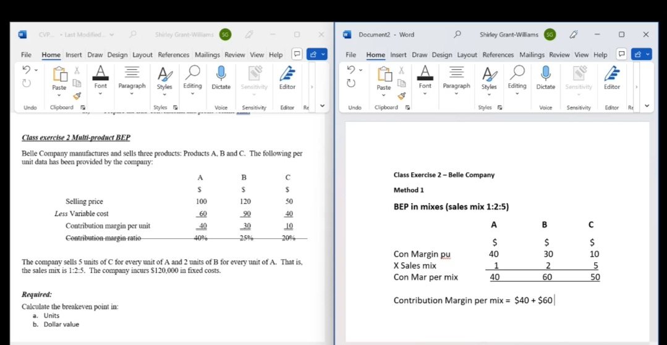Click Undo icon in Document2 window
The height and width of the screenshot is (345, 667).
click(x=351, y=69)
